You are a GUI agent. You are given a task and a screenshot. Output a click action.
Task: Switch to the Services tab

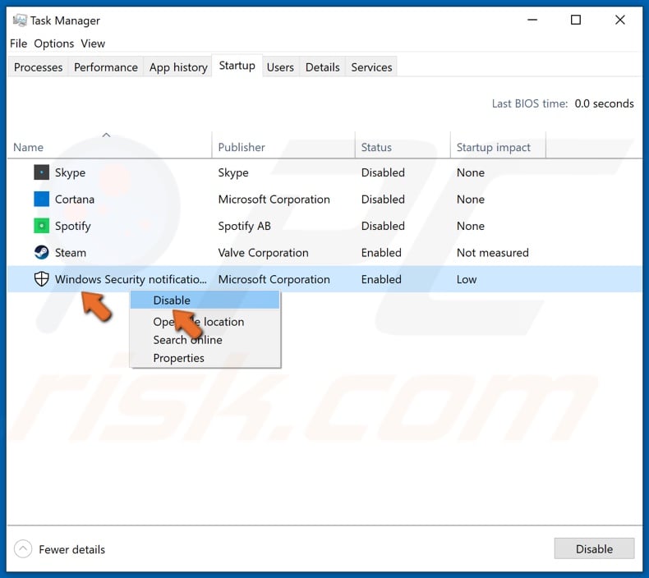[x=371, y=67]
